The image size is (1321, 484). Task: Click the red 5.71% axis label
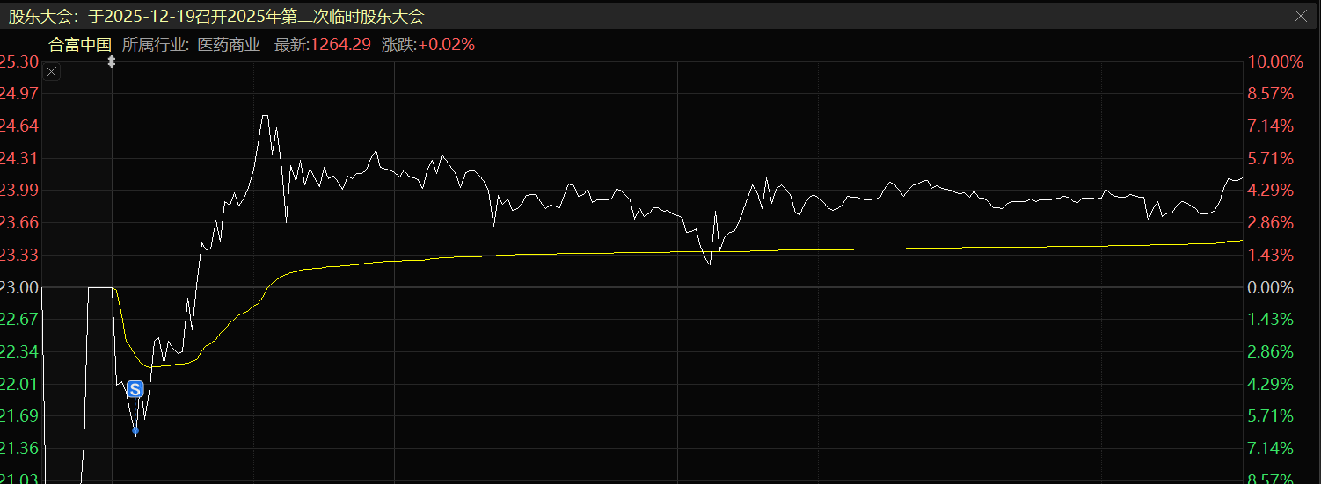(1271, 158)
